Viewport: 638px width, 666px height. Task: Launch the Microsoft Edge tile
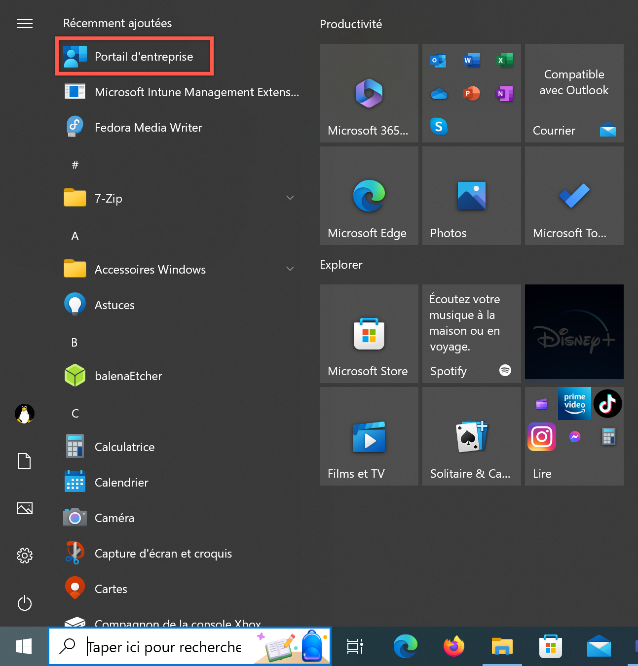coord(369,196)
